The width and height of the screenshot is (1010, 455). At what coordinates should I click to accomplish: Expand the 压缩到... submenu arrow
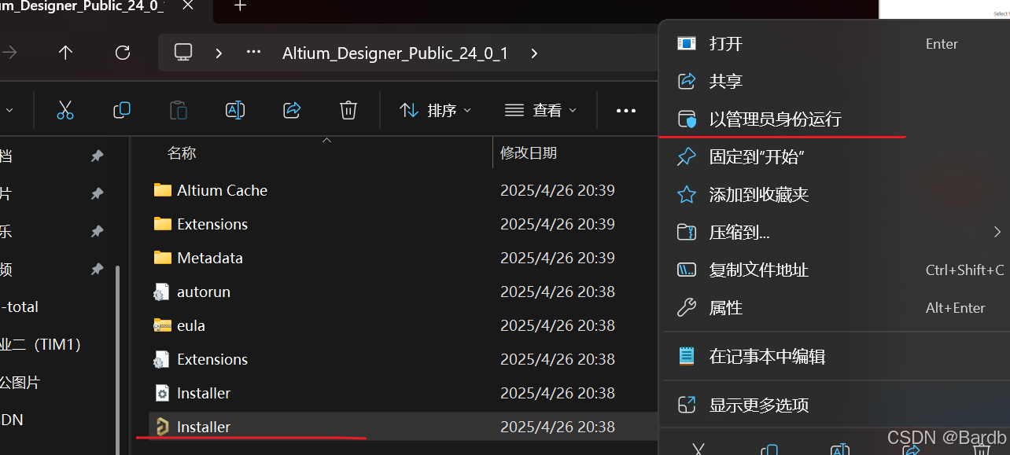[x=997, y=233]
